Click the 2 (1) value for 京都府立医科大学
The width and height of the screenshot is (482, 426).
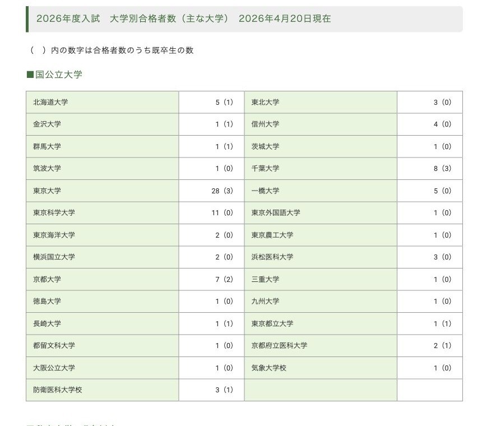click(x=442, y=345)
